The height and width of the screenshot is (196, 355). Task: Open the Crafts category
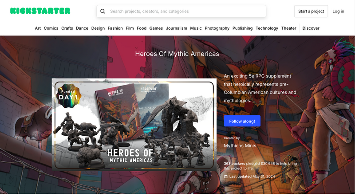(x=67, y=28)
